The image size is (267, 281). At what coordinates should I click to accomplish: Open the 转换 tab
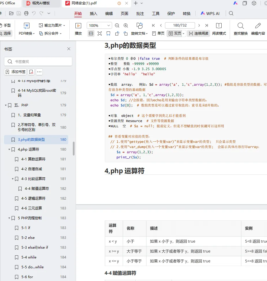pyautogui.click(x=187, y=14)
